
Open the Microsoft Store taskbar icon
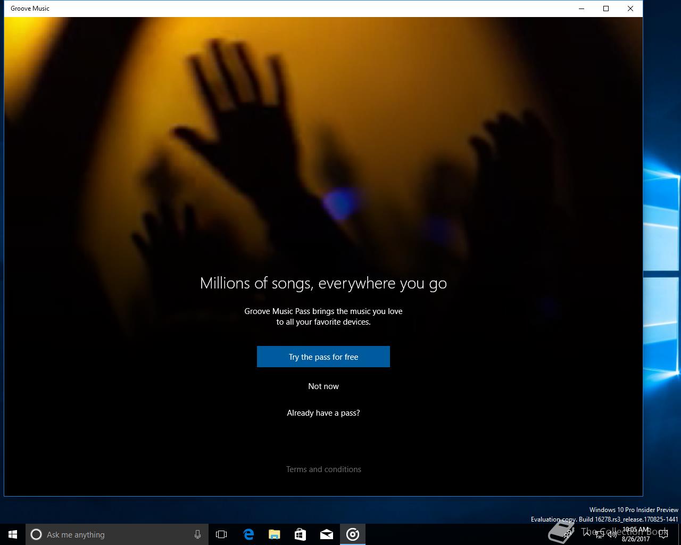(301, 534)
